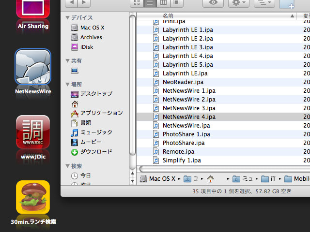Select Mac OS X drive in sidebar
This screenshot has width=310, height=232.
coord(88,28)
